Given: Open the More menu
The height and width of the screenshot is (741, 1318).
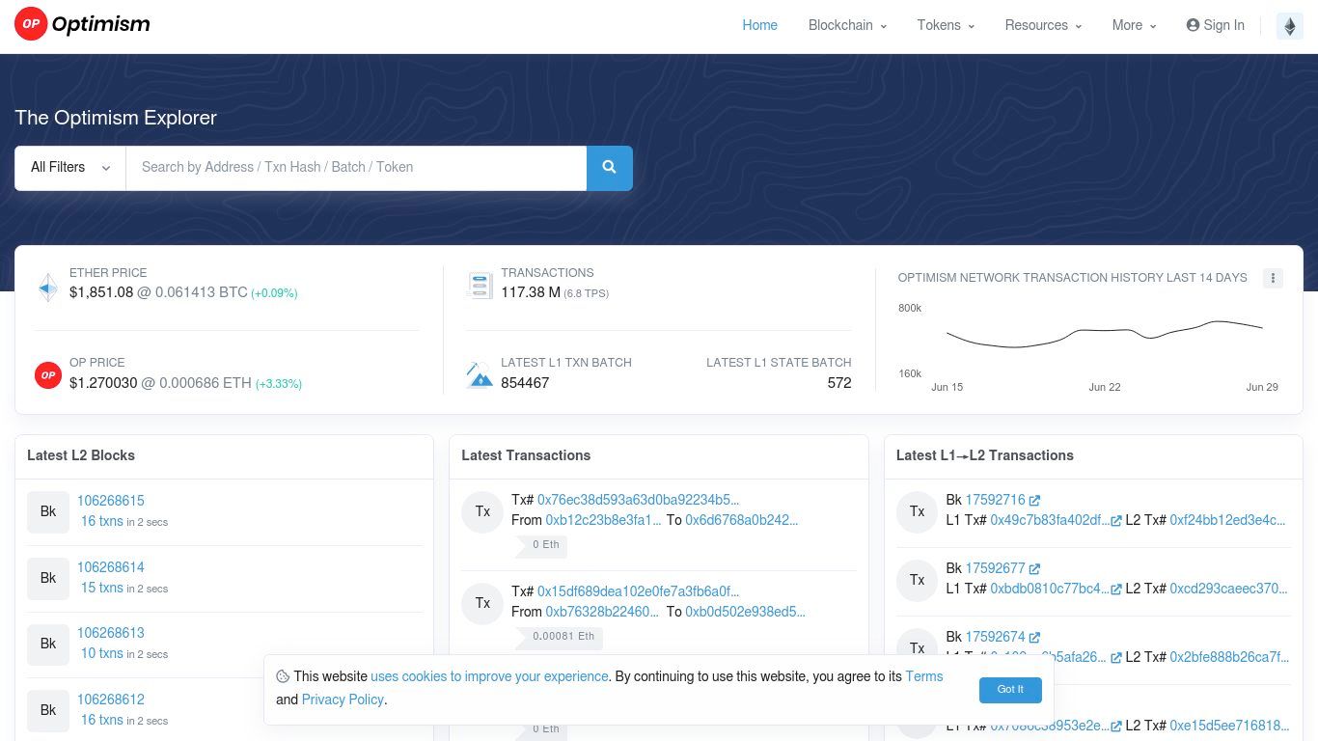Looking at the screenshot, I should [1134, 26].
